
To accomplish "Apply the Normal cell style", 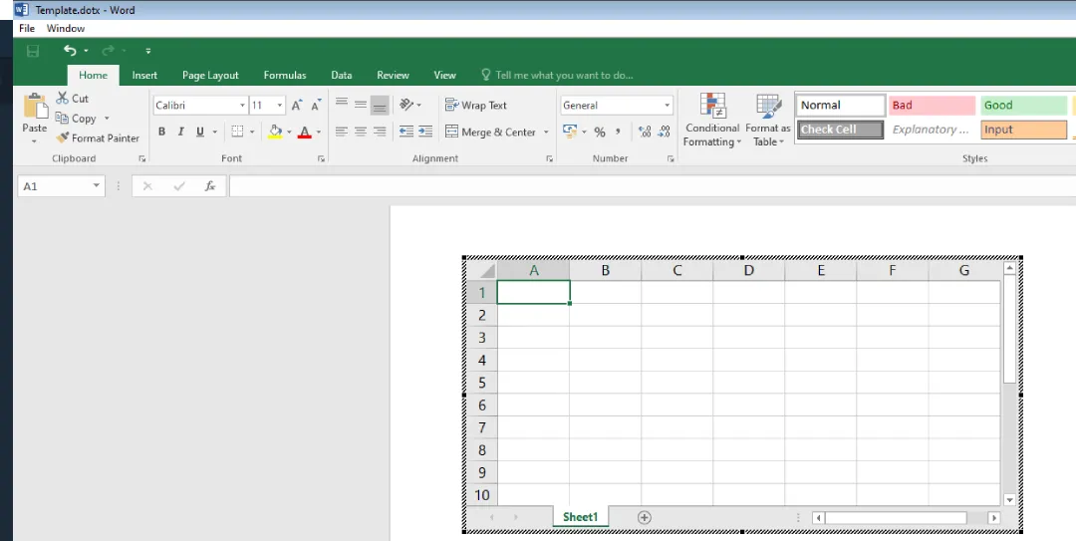I will coord(841,105).
